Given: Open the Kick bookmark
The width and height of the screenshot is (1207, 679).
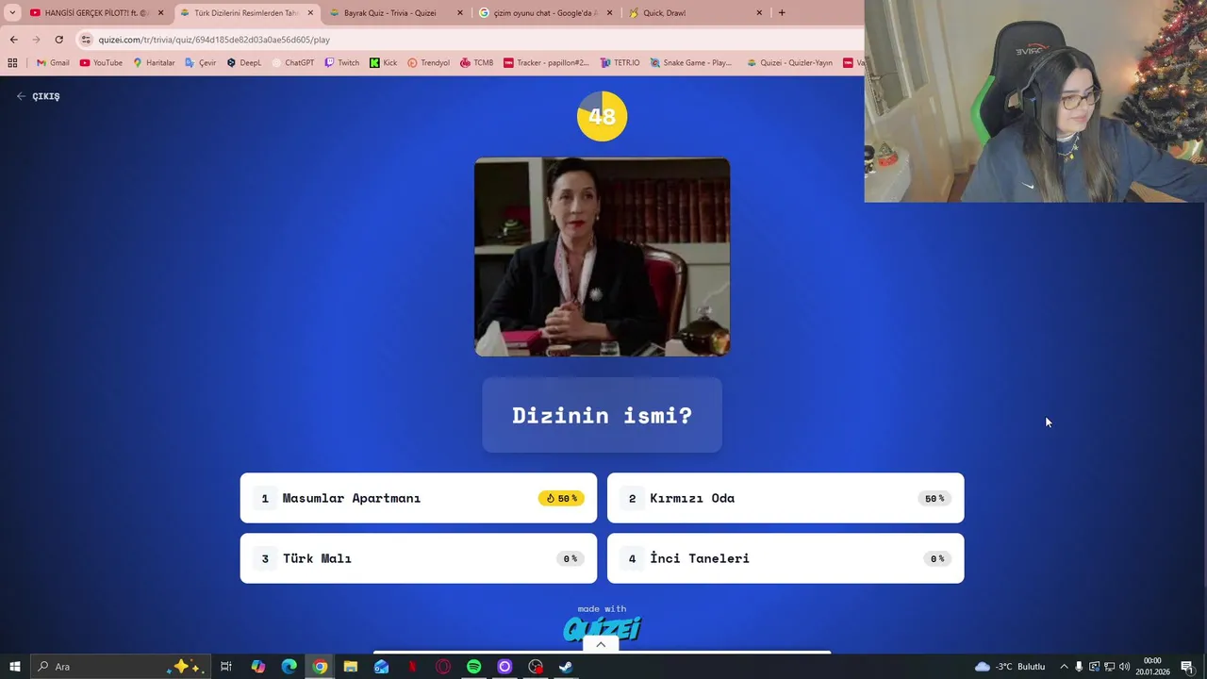Looking at the screenshot, I should pos(383,63).
